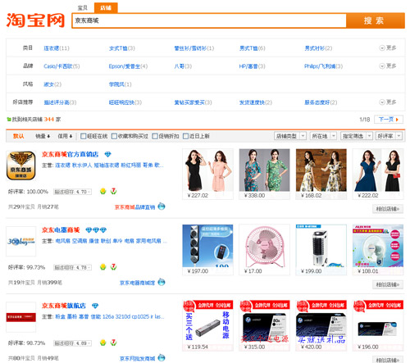This screenshot has width=410, height=363.
Task: Open the pink desk fan thumbnail
Action: pos(264,247)
